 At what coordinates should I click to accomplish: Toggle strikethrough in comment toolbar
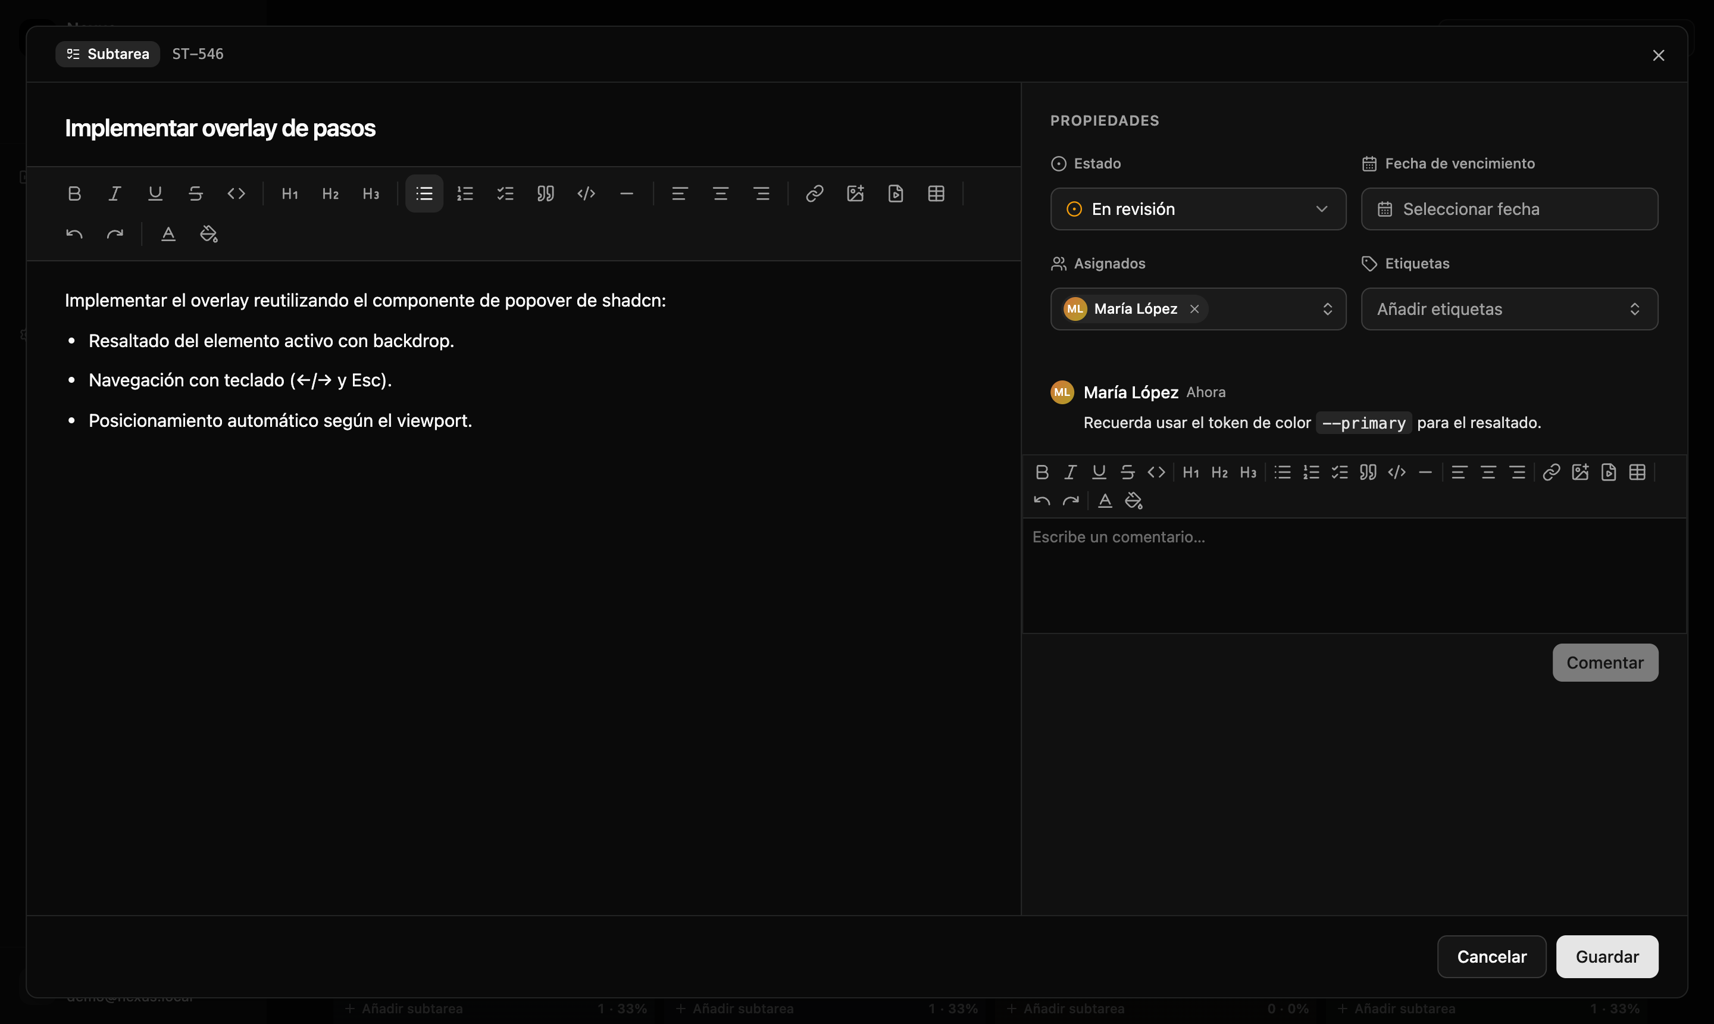click(1128, 472)
